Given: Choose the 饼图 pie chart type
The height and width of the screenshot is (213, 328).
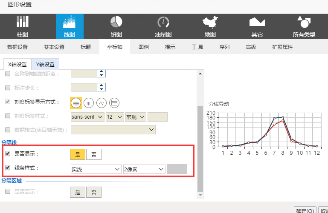Looking at the screenshot, I should click(x=116, y=27).
